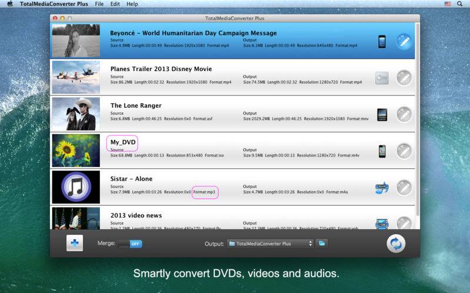Open the Help menu
Viewport: 470px width, 293px height.
click(132, 4)
